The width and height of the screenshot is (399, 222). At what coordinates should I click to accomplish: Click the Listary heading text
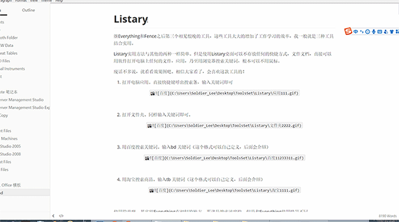[130, 19]
